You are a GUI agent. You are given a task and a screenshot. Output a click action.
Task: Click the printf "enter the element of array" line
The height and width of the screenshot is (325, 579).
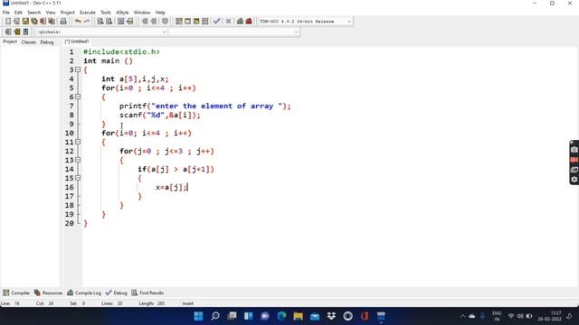pyautogui.click(x=205, y=107)
